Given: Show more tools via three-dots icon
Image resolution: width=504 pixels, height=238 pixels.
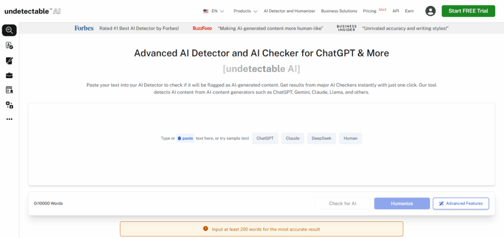Looking at the screenshot, I should pyautogui.click(x=9, y=119).
